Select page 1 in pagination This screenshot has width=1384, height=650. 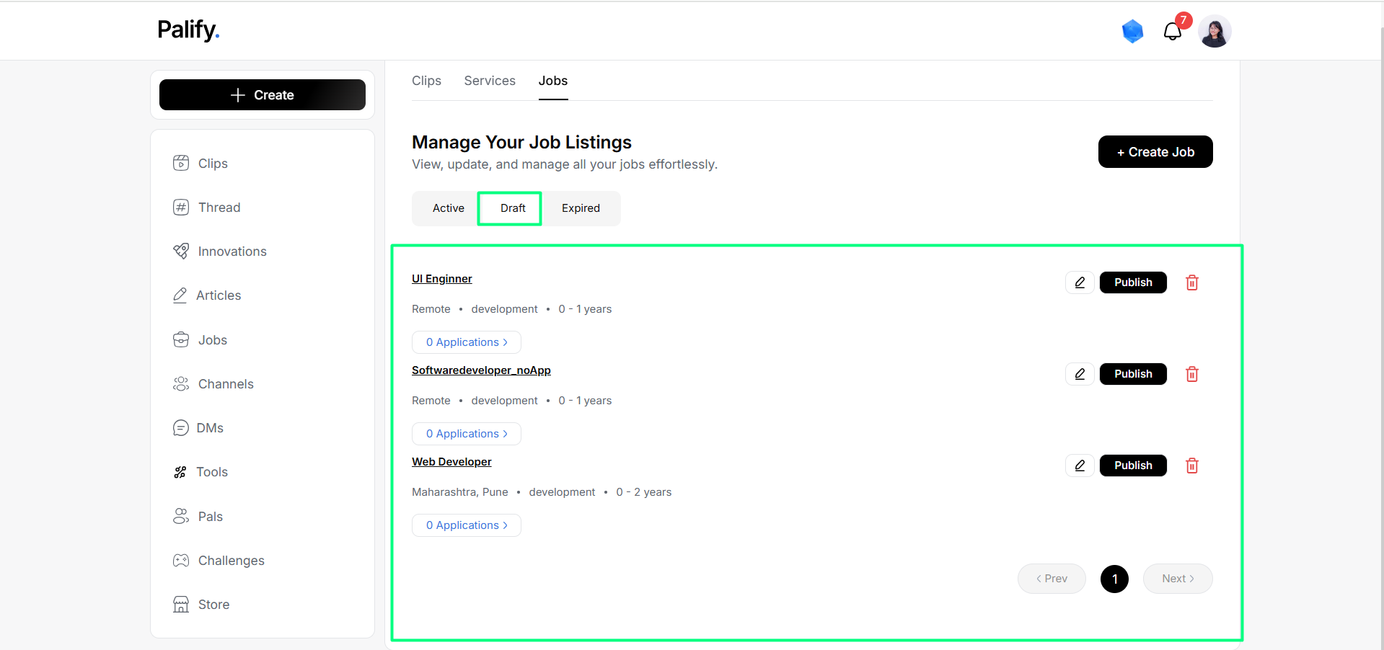1114,579
